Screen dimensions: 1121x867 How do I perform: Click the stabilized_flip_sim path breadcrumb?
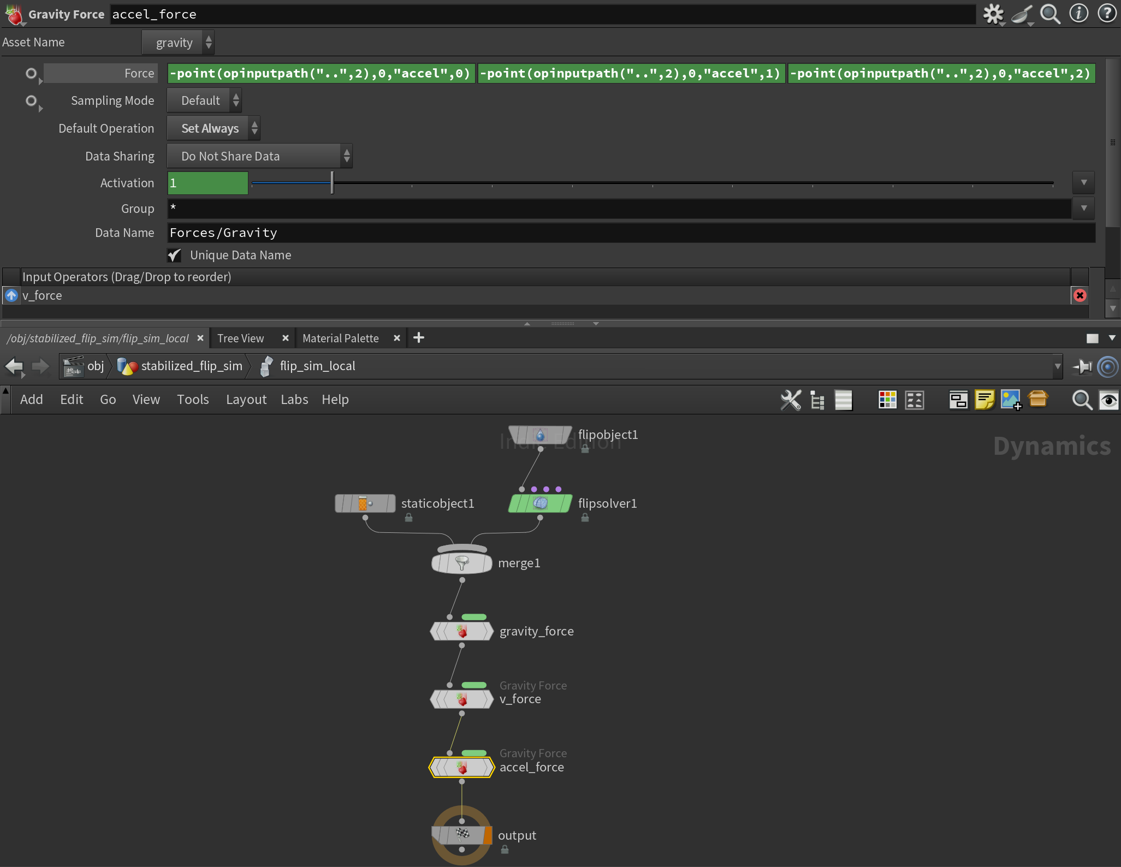tap(191, 366)
